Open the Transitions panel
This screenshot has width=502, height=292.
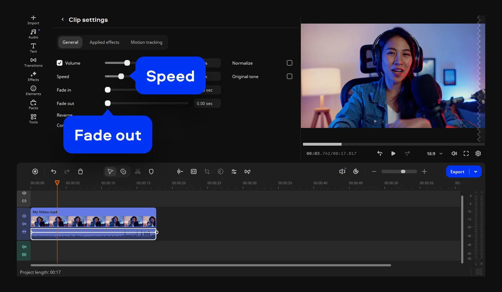(33, 62)
